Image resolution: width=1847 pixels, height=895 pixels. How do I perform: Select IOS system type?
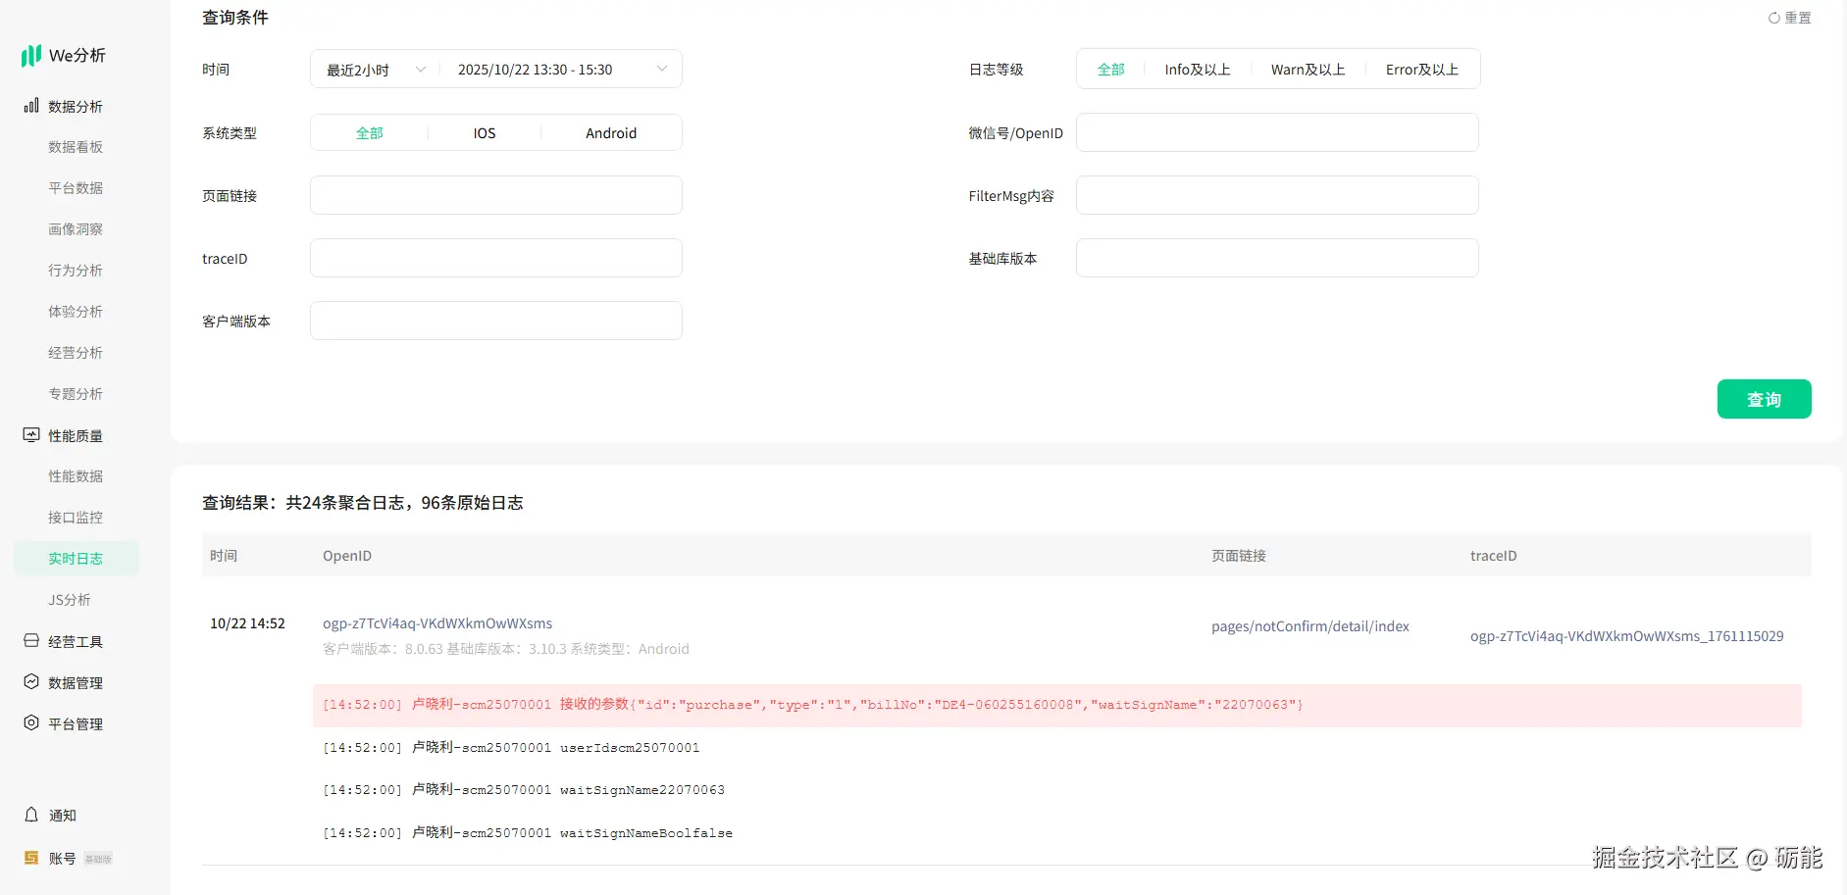click(485, 133)
